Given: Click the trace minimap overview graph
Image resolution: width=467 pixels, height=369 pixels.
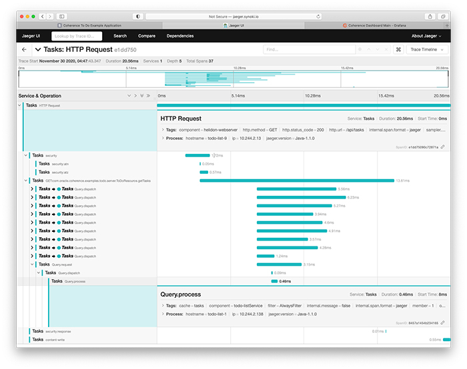Looking at the screenshot, I should click(233, 79).
